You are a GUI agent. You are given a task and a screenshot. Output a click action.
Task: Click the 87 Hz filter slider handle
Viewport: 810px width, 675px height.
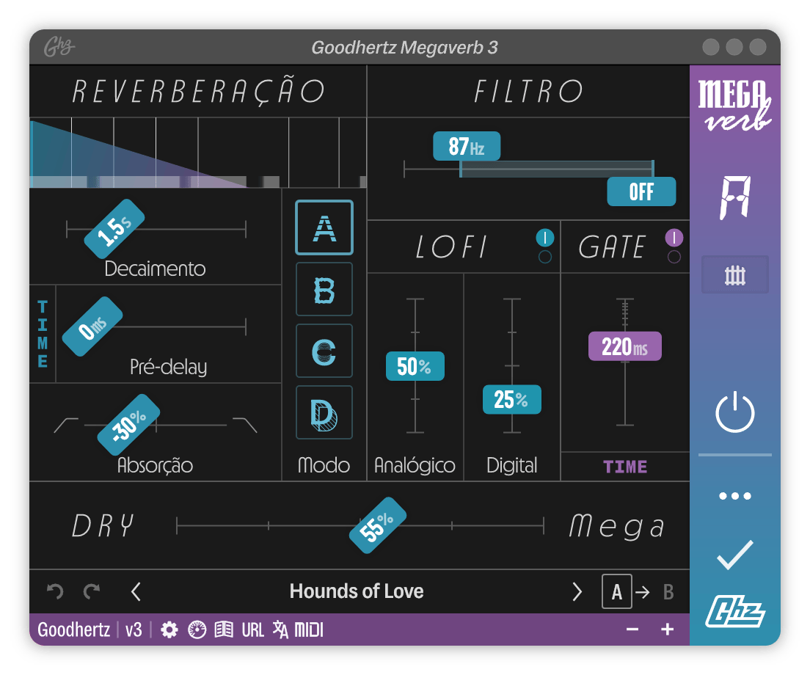click(466, 147)
